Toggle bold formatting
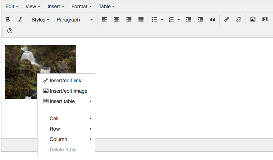The image size is (273, 160). [8, 20]
